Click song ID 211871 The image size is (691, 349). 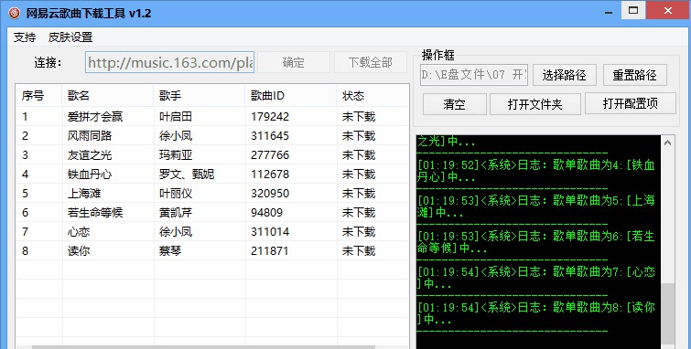click(270, 251)
